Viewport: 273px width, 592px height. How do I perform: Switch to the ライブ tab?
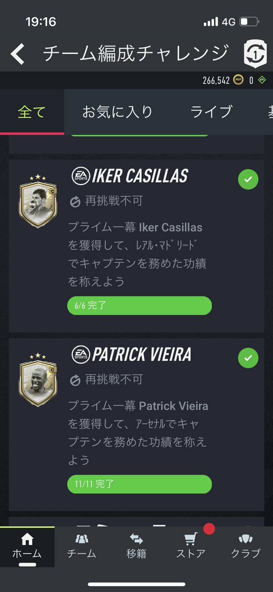pos(211,112)
